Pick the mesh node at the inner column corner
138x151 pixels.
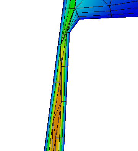pyautogui.click(x=68, y=33)
